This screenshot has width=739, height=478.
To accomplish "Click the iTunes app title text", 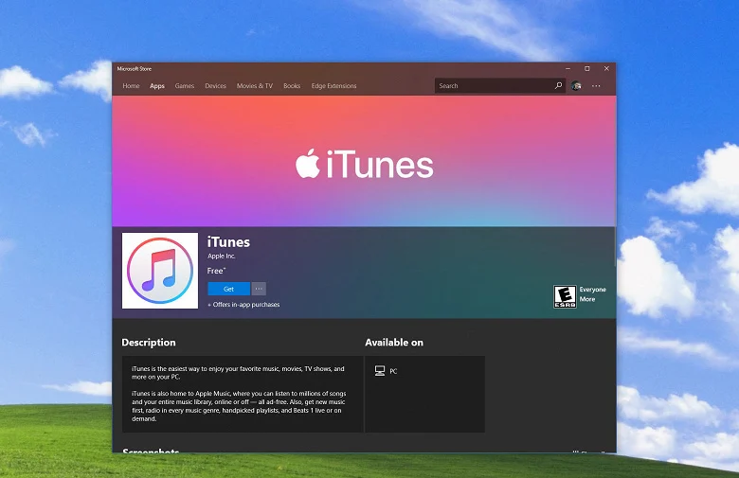I will point(228,242).
